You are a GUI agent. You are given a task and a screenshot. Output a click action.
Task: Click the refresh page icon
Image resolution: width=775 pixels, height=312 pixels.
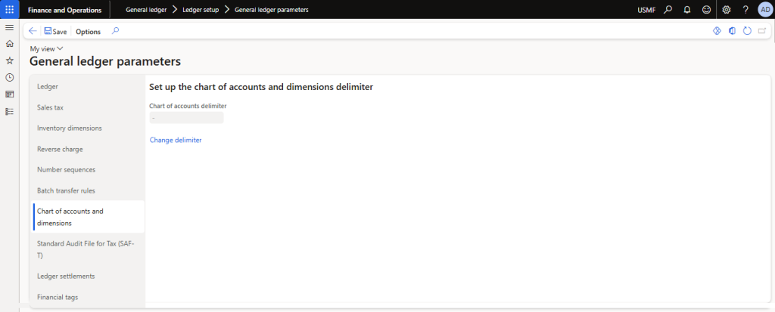(x=747, y=31)
